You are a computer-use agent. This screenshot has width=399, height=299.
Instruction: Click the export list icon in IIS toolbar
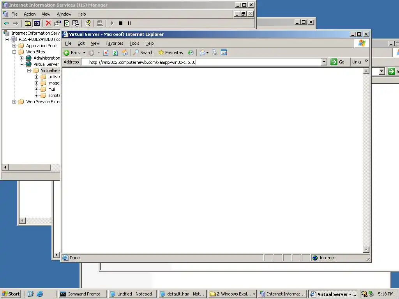click(76, 23)
